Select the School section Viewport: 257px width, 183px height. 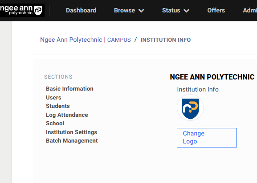pos(55,123)
